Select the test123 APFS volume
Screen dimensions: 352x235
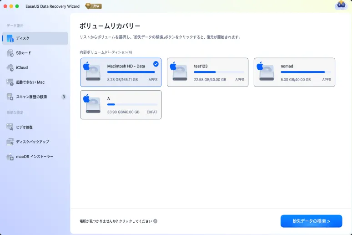click(207, 72)
